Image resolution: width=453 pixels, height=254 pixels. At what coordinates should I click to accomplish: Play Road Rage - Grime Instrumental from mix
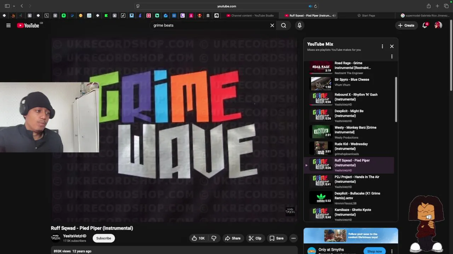pyautogui.click(x=349, y=68)
